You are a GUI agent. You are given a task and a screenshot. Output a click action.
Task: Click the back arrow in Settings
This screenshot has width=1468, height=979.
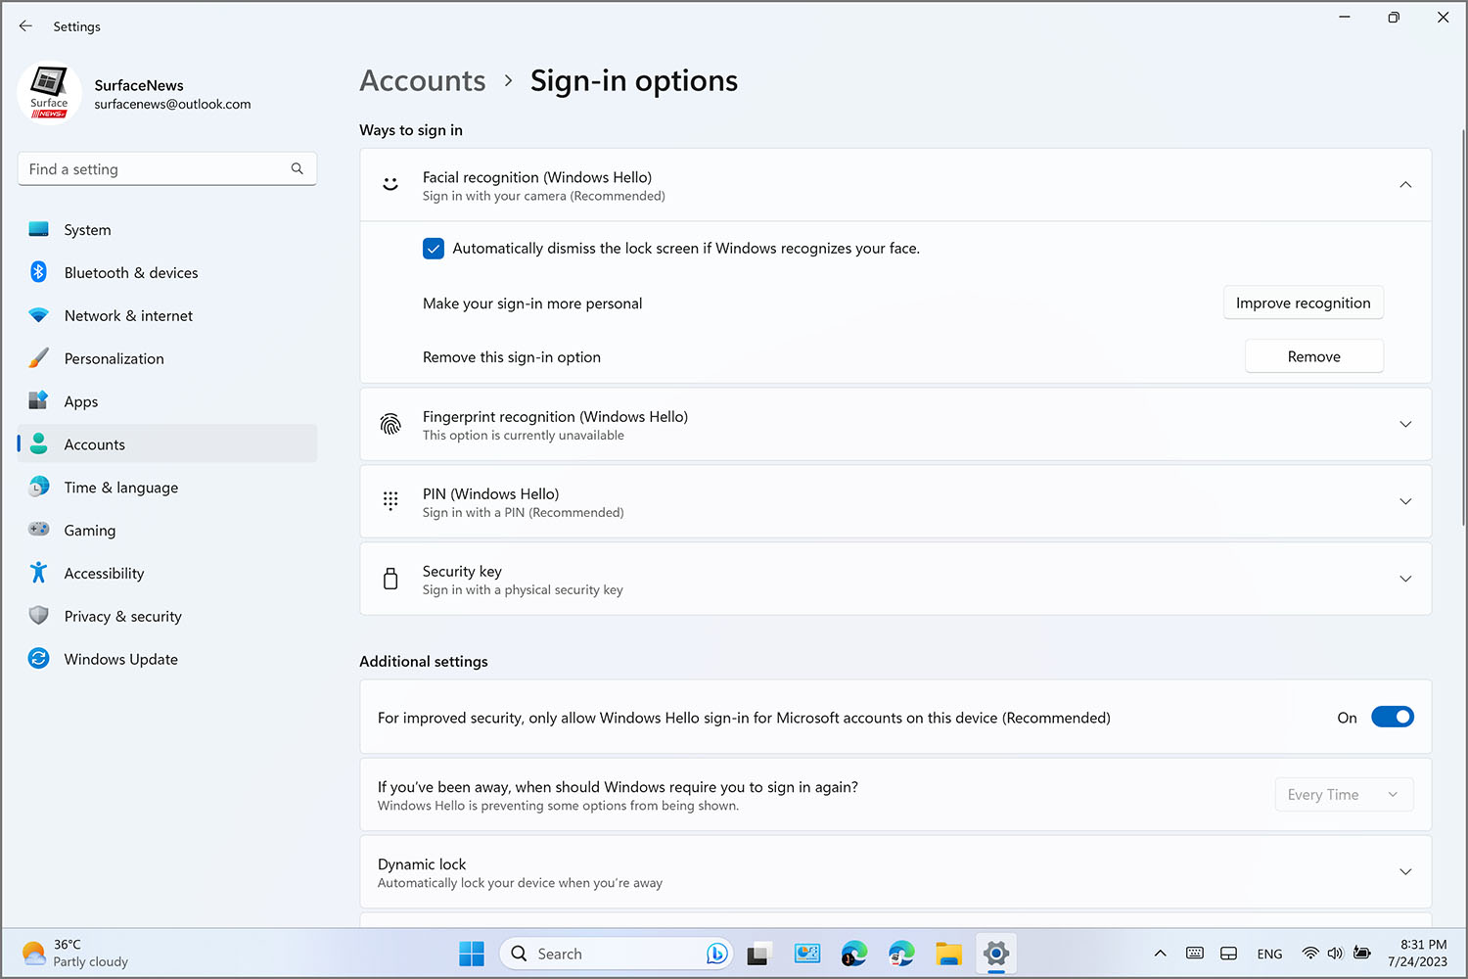pos(25,26)
